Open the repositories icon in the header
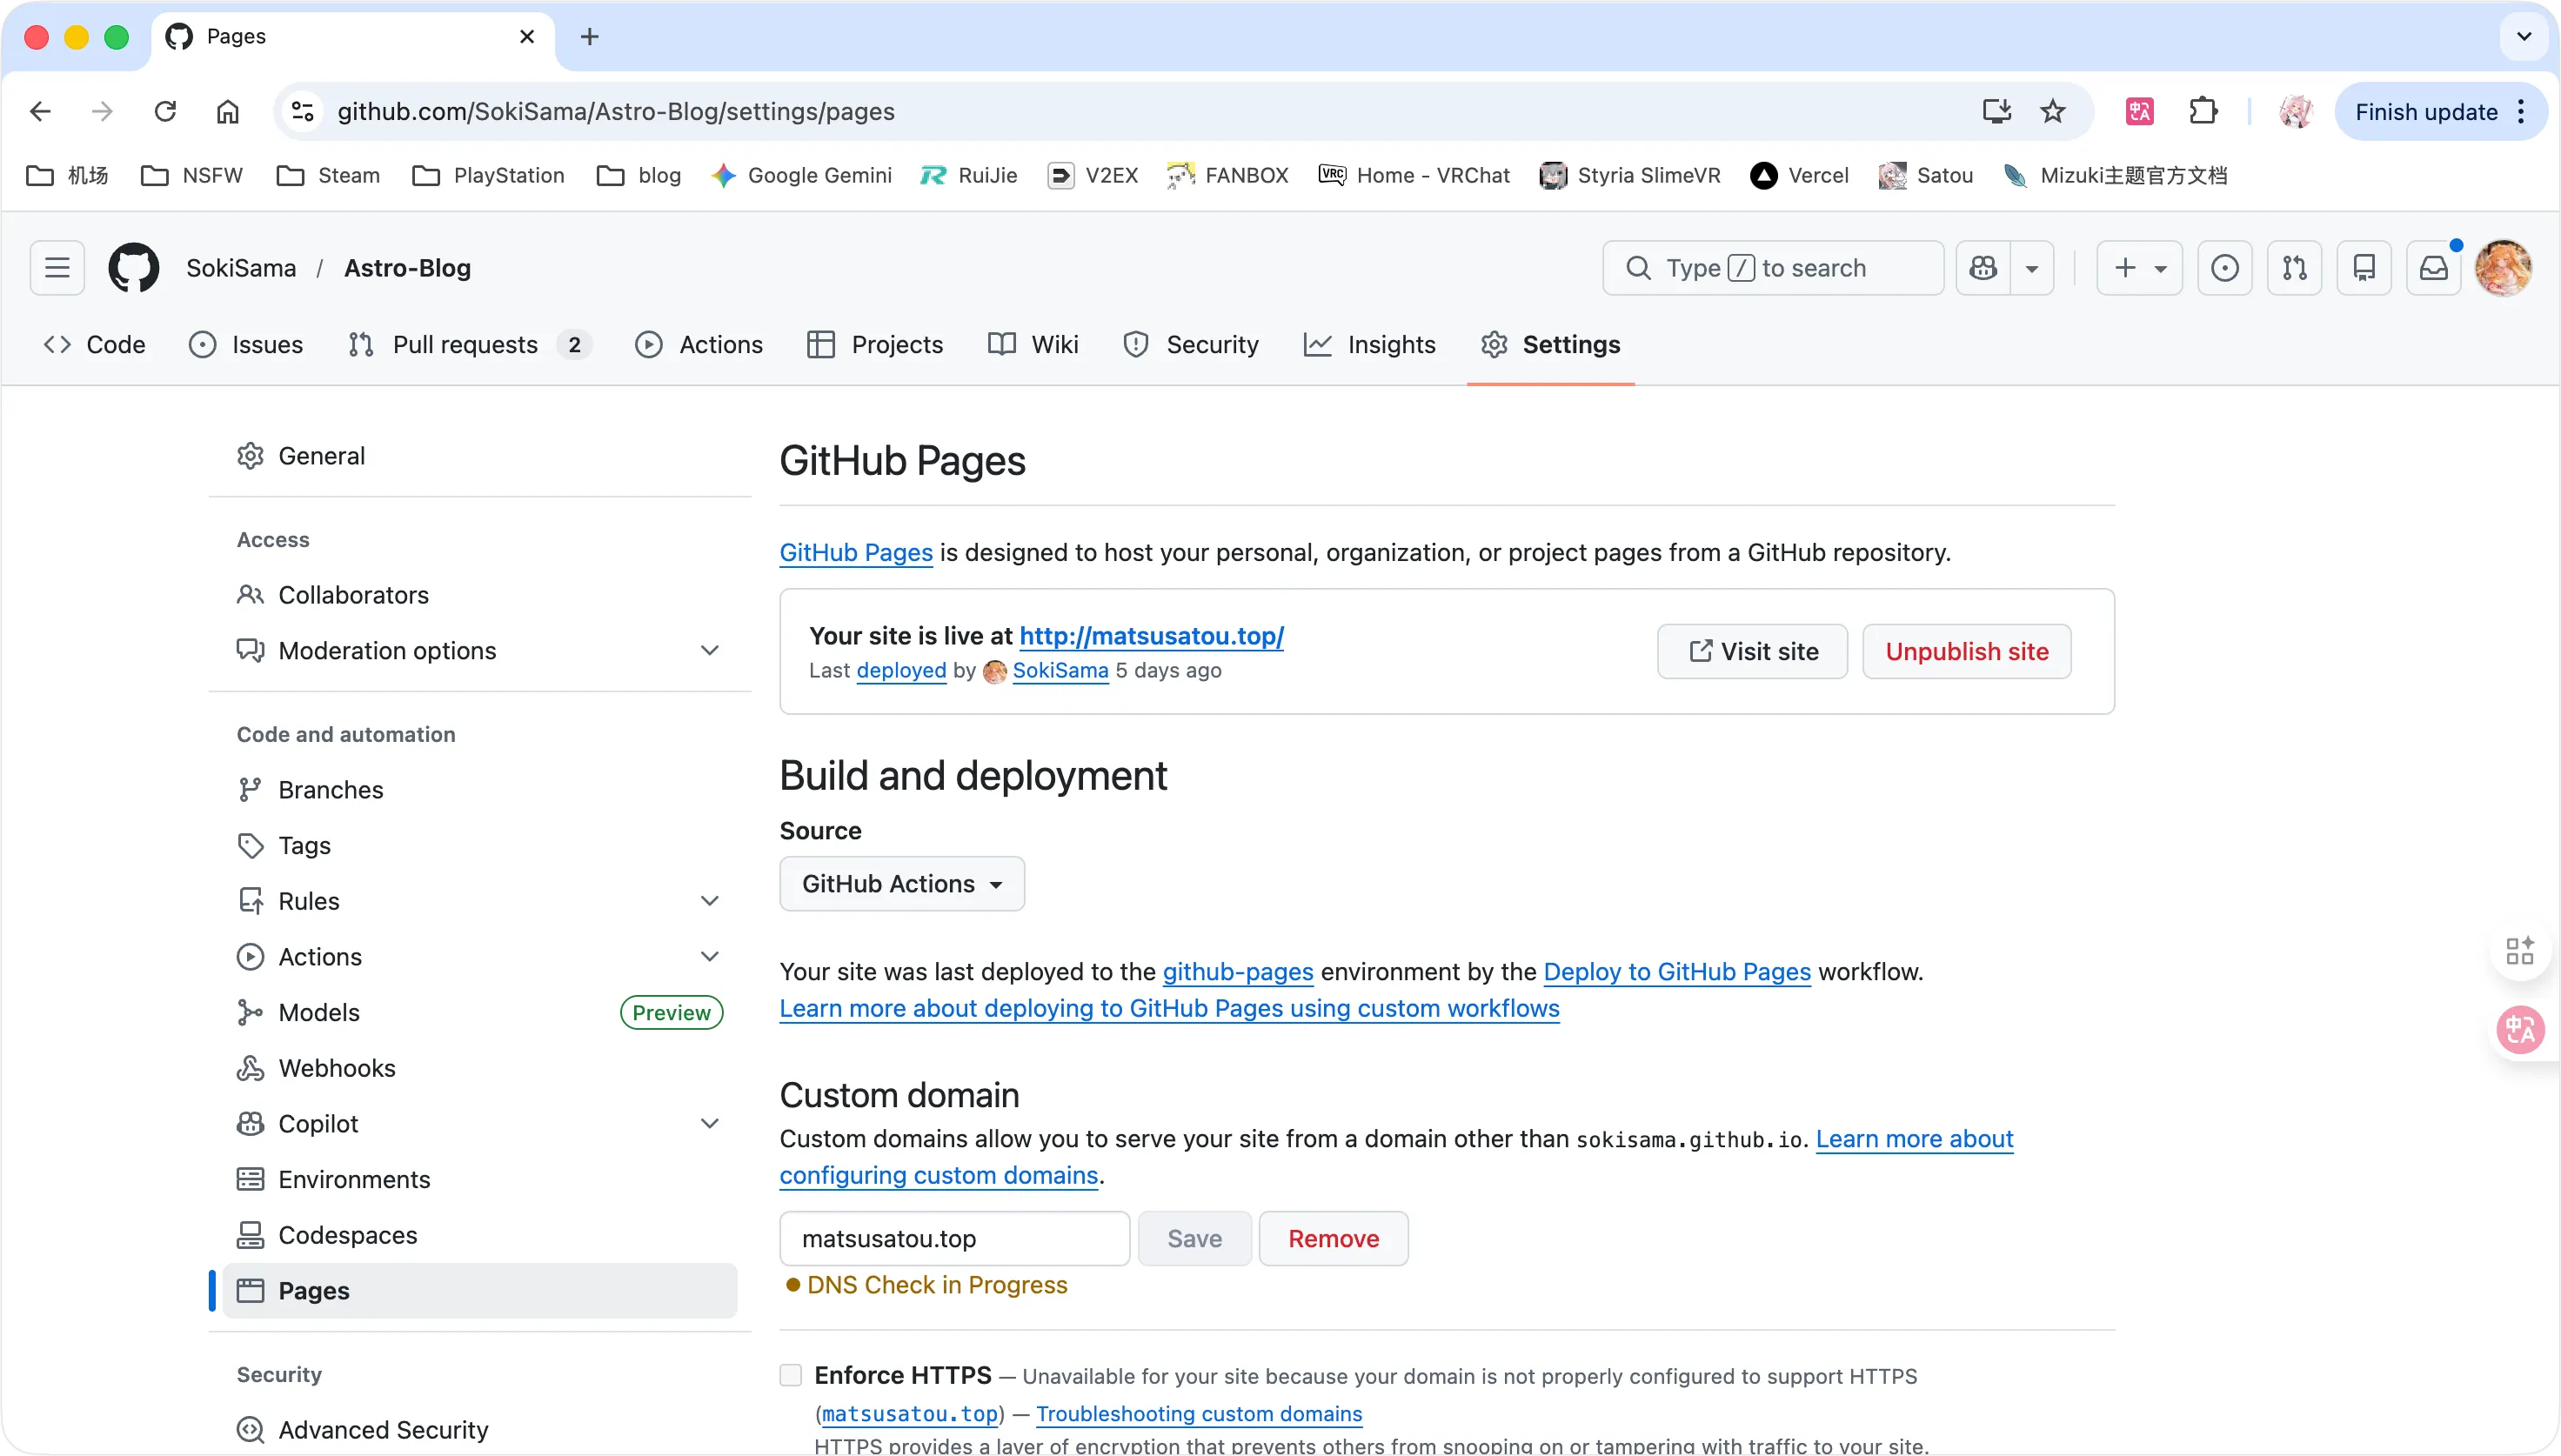This screenshot has height=1456, width=2561. pos(2364,268)
